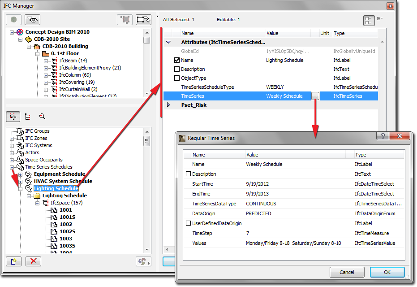Click the small checkmark options icon
The image size is (417, 287).
(x=380, y=19)
